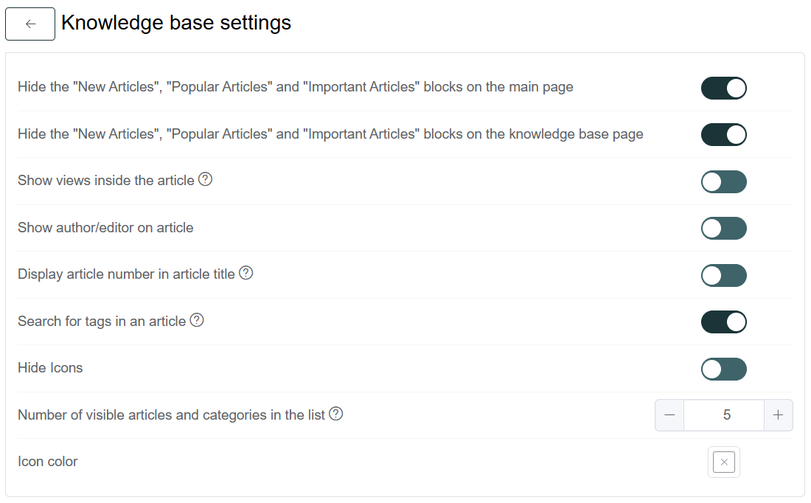Increase visible articles count with plus
Viewport: 811px width, 503px height.
tap(778, 415)
